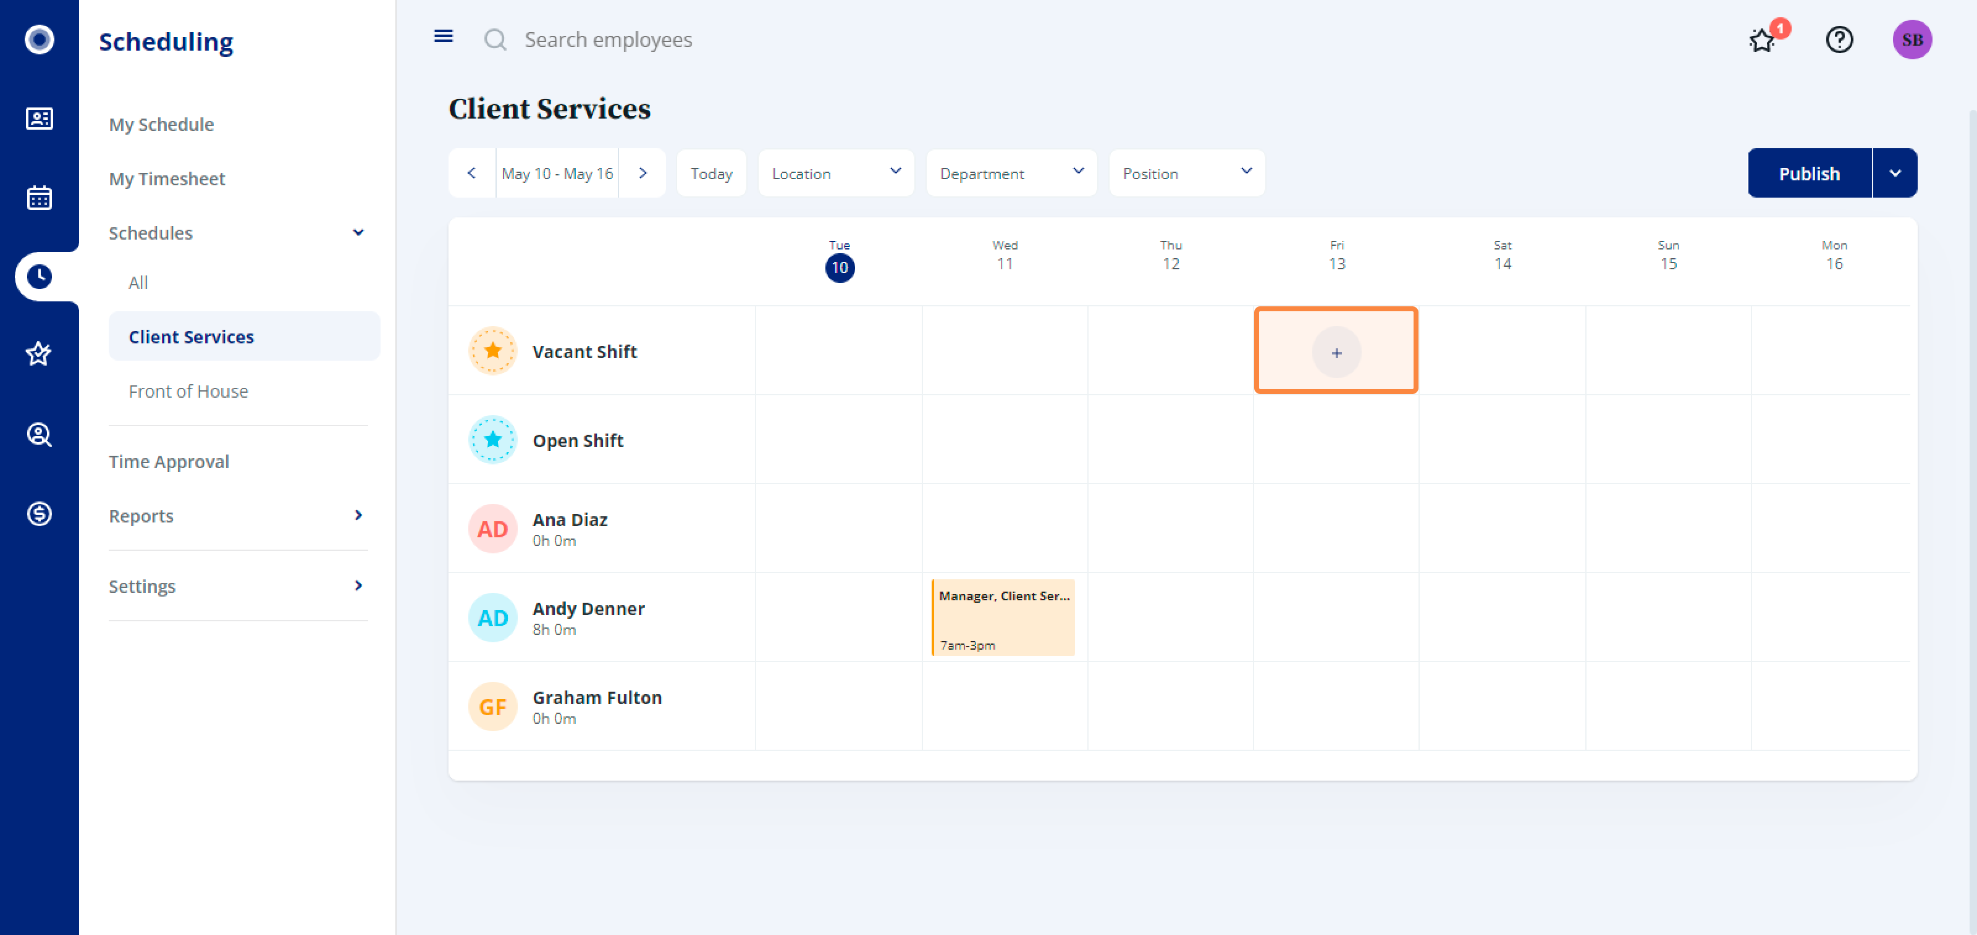Select the Sun 15 day header
Screen dimensions: 1977x935
1667,256
